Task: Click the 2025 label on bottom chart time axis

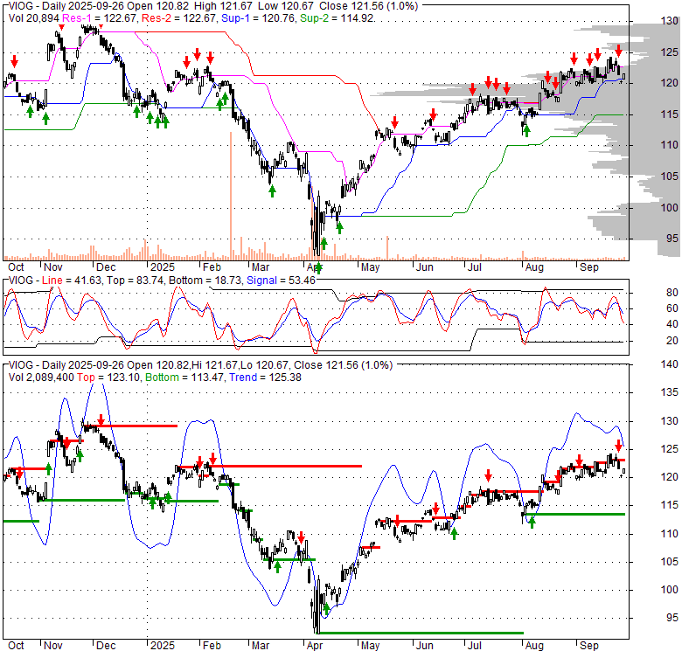Action: click(x=163, y=646)
